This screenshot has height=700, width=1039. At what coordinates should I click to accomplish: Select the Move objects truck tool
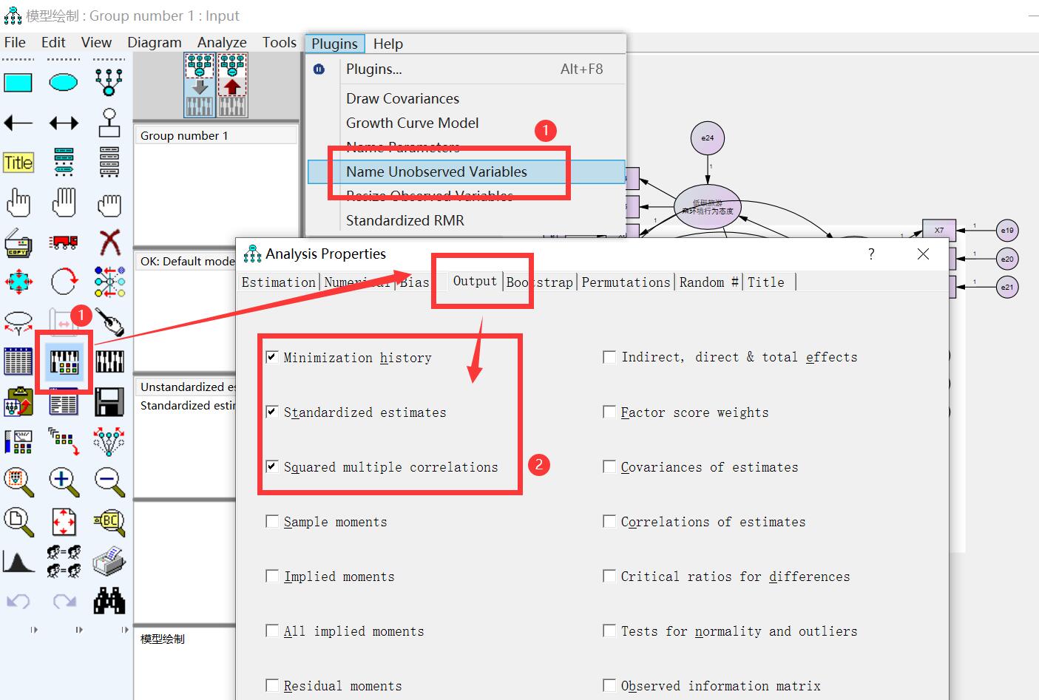click(x=64, y=242)
